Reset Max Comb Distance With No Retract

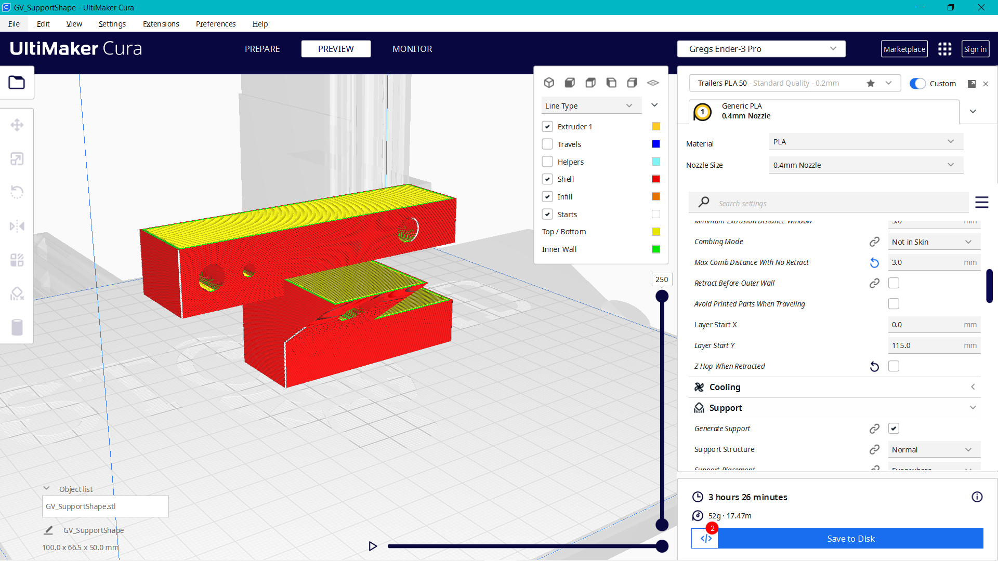tap(874, 263)
